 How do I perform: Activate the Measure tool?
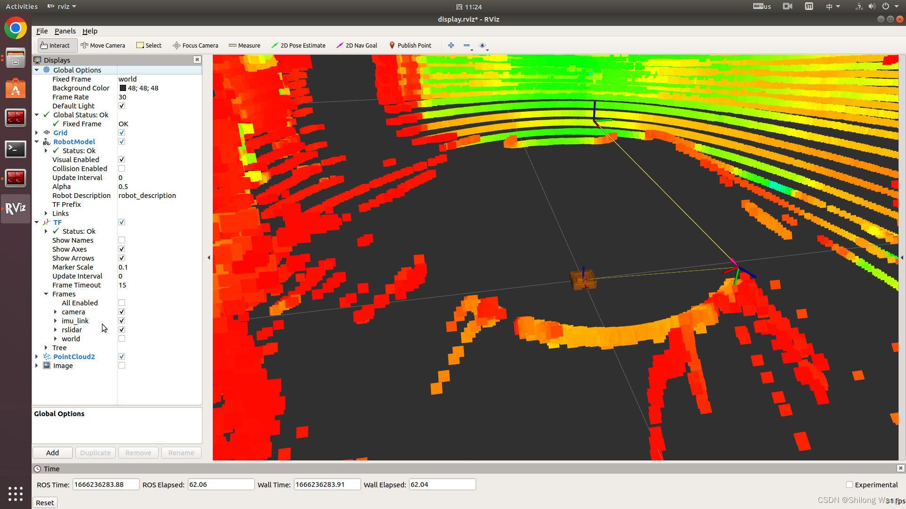[x=244, y=45]
